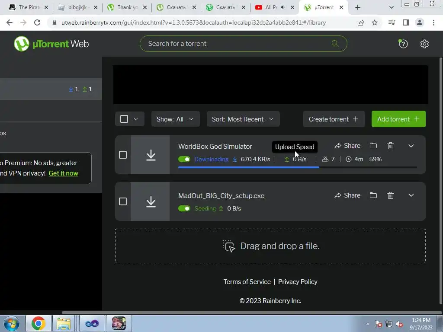The height and width of the screenshot is (332, 443).
Task: Check the MadOut_BIG_City_setup.exe checkbox
Action: click(122, 201)
